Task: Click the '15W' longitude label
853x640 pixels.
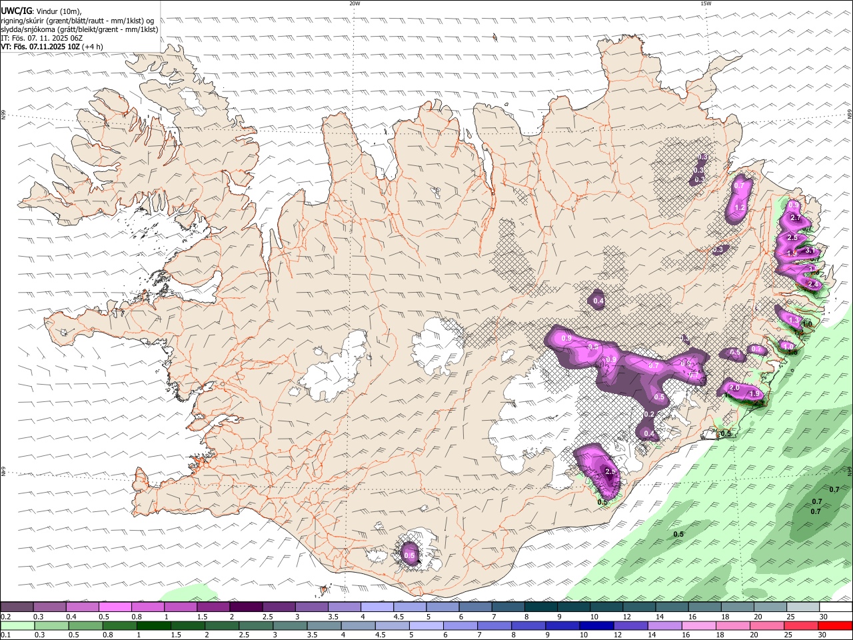Action: coord(706,3)
